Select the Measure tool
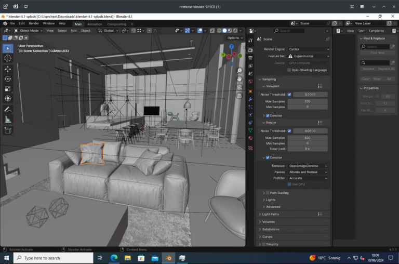Viewport: 399px width, 264px height. tap(8, 120)
